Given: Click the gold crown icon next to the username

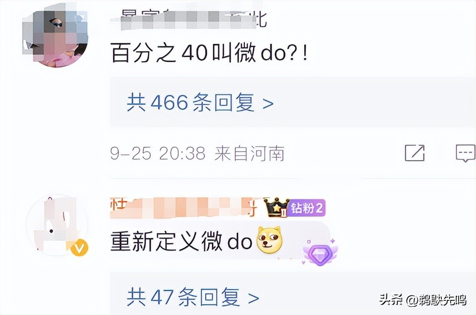Looking at the screenshot, I should 276,207.
